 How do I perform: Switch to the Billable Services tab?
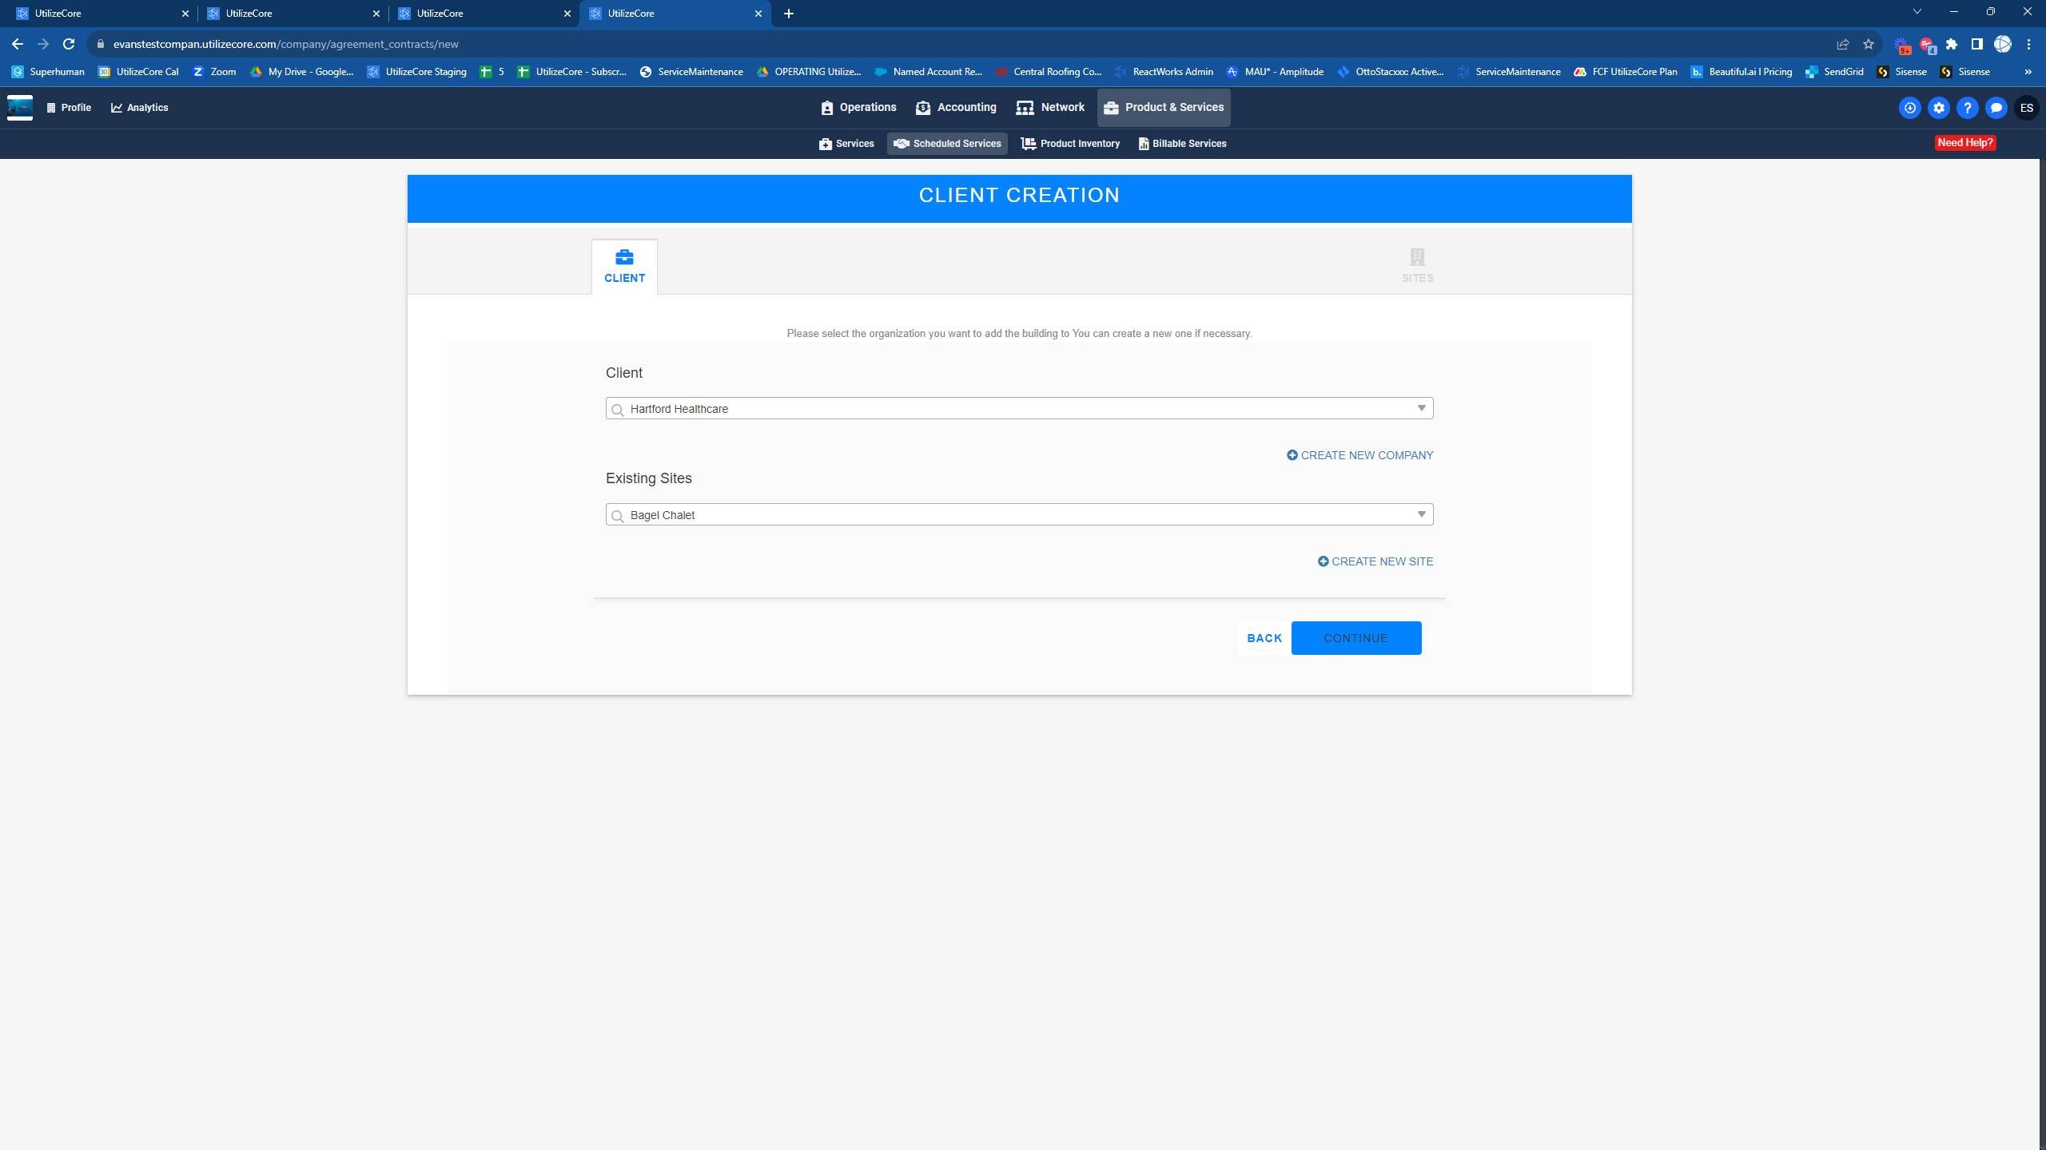pos(1182,144)
